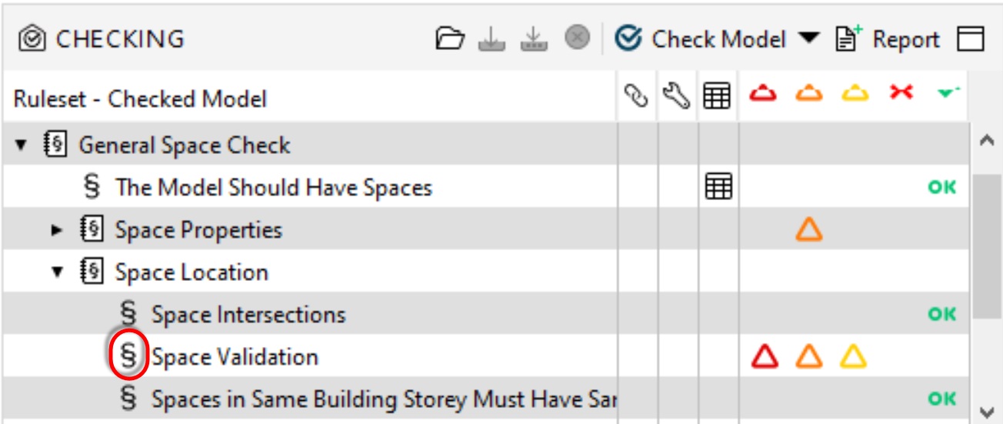This screenshot has width=1003, height=424.
Task: Open ruleset folder icon in Checking toolbar
Action: click(451, 38)
